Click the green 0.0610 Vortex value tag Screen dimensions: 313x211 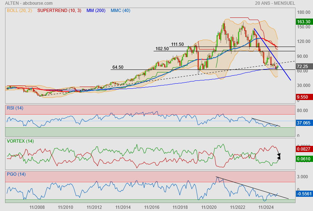click(304, 159)
